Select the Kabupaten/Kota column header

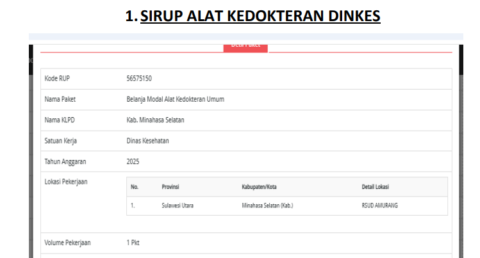pyautogui.click(x=260, y=187)
